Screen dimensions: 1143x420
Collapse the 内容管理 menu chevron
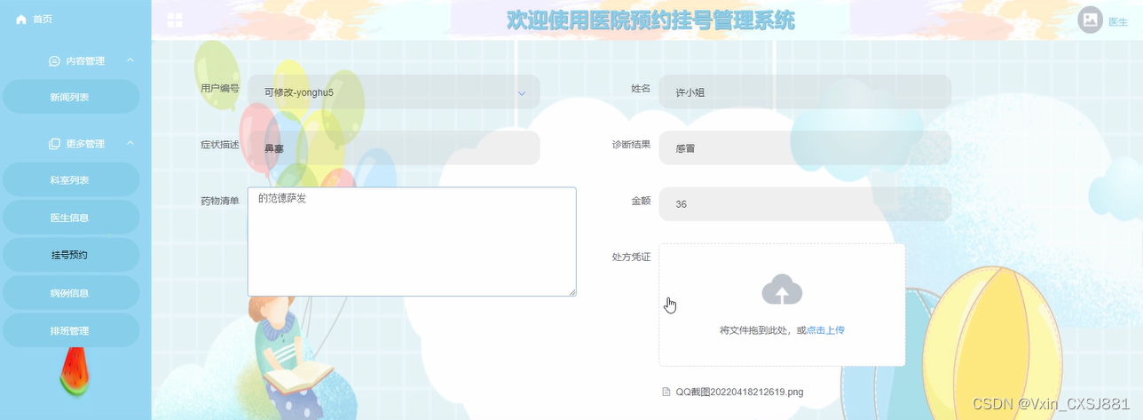tap(130, 60)
